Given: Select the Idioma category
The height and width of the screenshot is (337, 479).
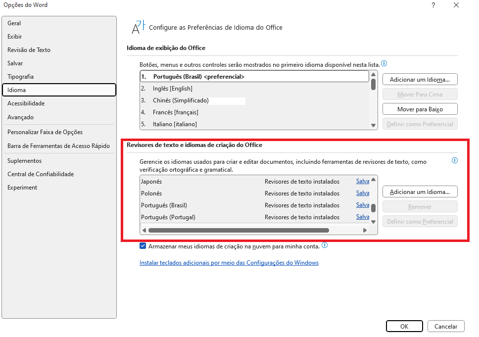Looking at the screenshot, I should tap(59, 90).
